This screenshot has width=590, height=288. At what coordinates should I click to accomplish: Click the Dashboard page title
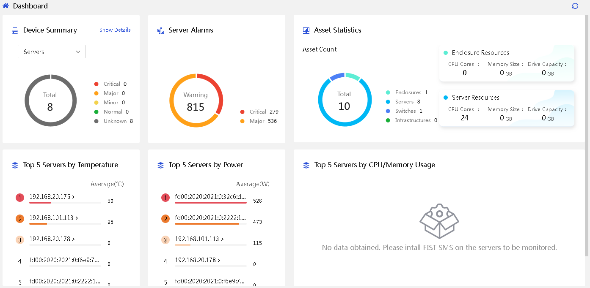point(30,6)
